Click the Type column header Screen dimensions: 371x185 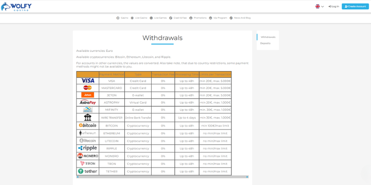(x=138, y=74)
